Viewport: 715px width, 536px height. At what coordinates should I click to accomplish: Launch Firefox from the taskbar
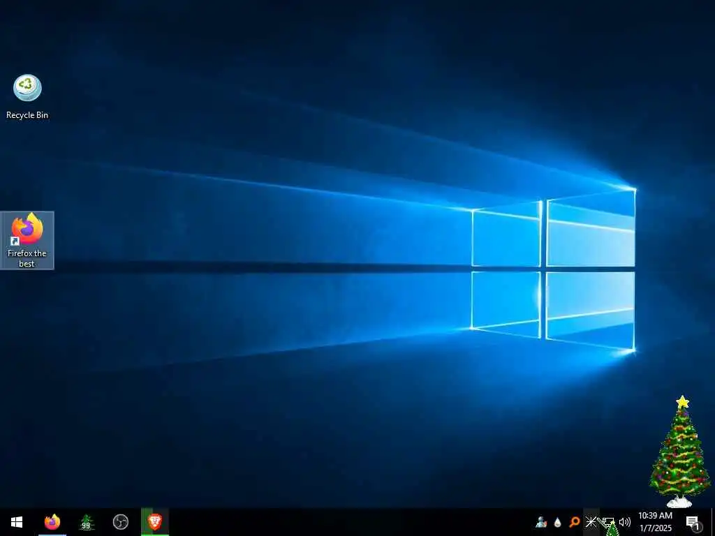pyautogui.click(x=52, y=522)
